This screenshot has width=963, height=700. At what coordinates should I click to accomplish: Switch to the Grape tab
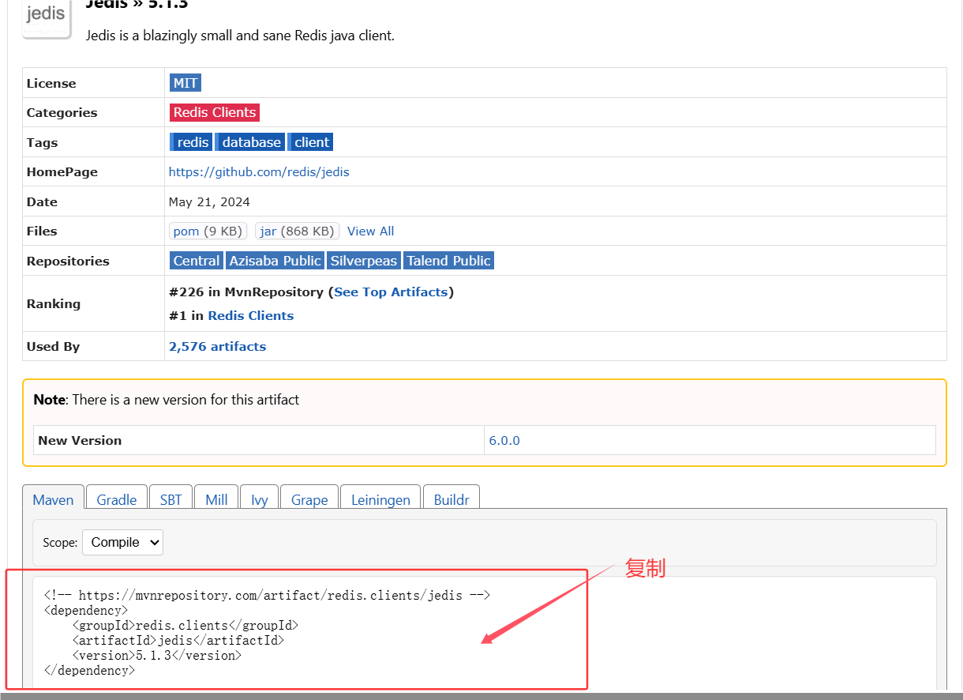point(309,499)
